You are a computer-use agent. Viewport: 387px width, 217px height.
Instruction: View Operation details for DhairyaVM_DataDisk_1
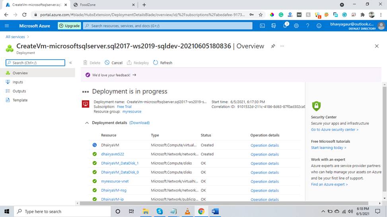coord(264,163)
